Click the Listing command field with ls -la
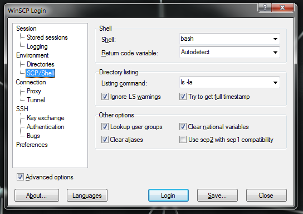This screenshot has height=214, width=303. (x=229, y=82)
